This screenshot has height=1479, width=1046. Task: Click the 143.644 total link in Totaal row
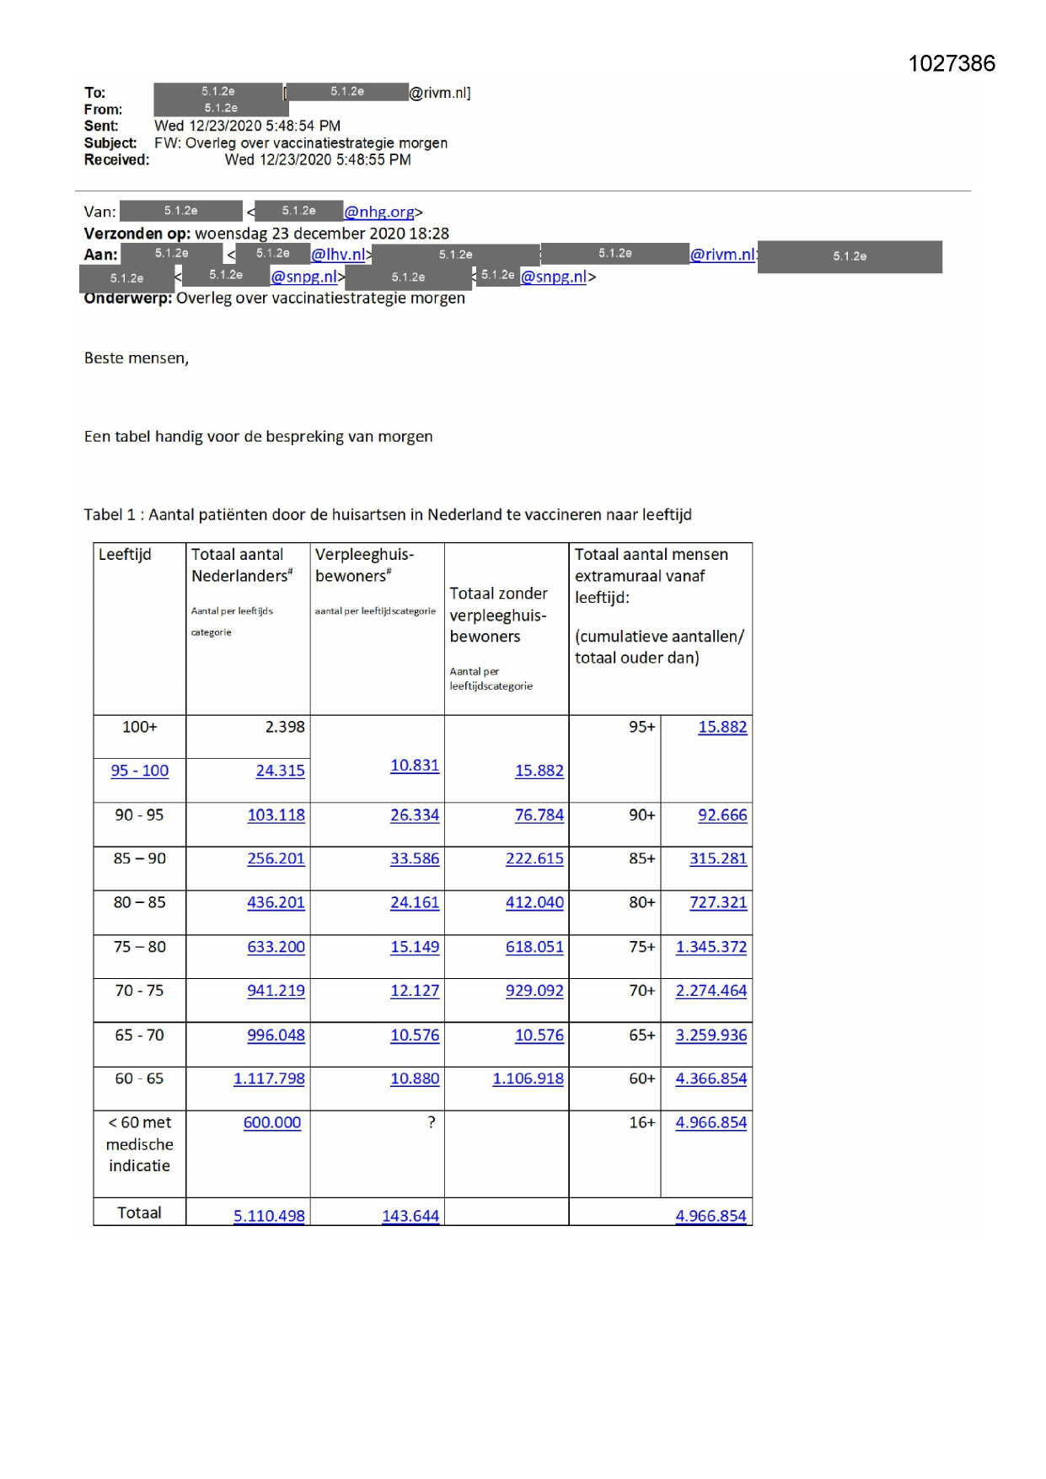click(x=410, y=1216)
